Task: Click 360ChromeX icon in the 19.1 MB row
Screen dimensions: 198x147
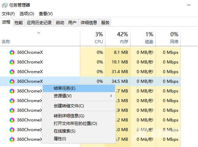Action: (12, 62)
